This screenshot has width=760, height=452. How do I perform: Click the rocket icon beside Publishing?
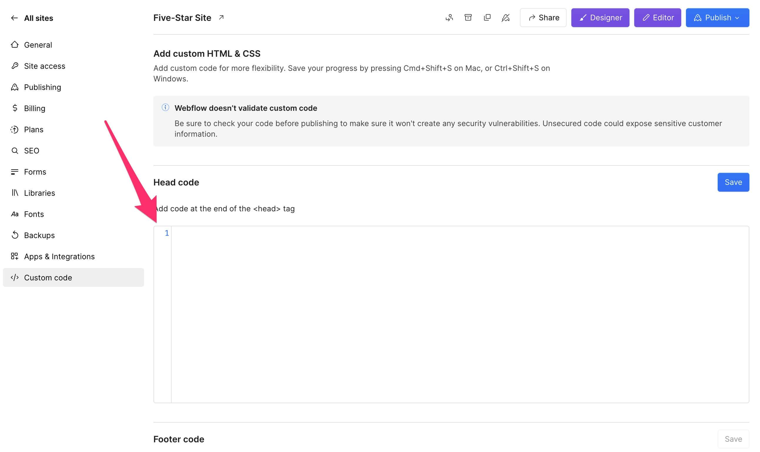[x=15, y=87]
